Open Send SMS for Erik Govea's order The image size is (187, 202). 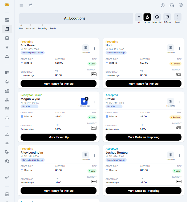85,48
